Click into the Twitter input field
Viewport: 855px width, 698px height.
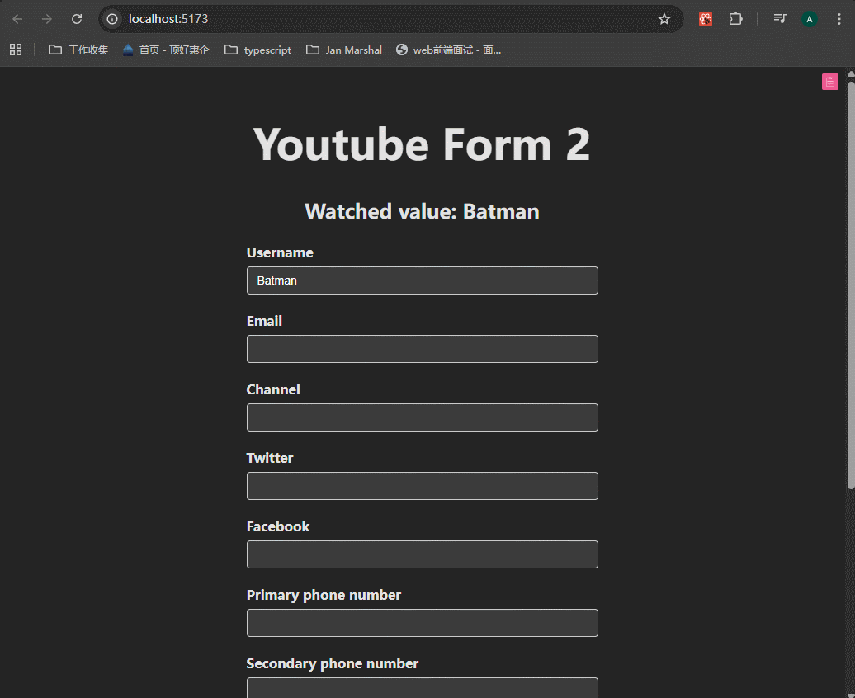pos(422,486)
